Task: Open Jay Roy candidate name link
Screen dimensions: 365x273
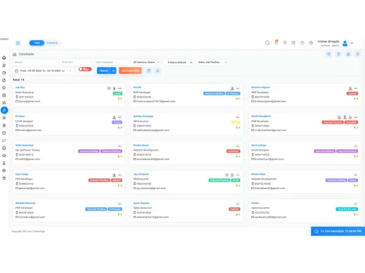Action: 20,87
